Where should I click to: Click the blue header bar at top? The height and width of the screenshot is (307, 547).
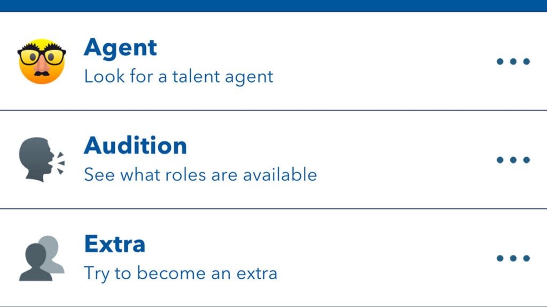pos(273,5)
